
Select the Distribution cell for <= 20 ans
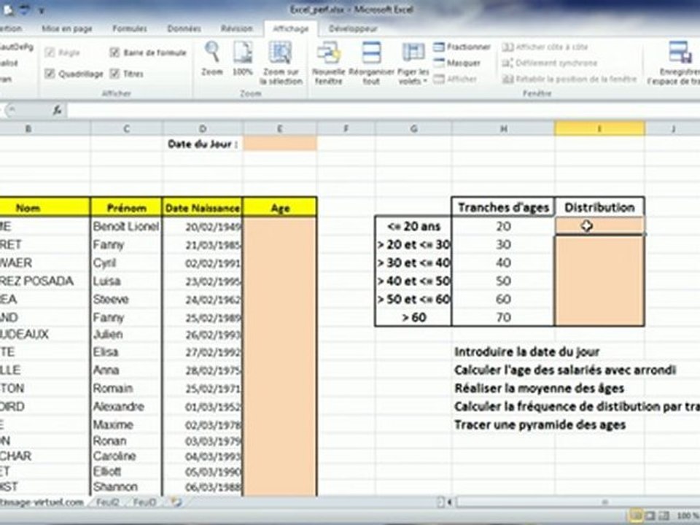[599, 226]
